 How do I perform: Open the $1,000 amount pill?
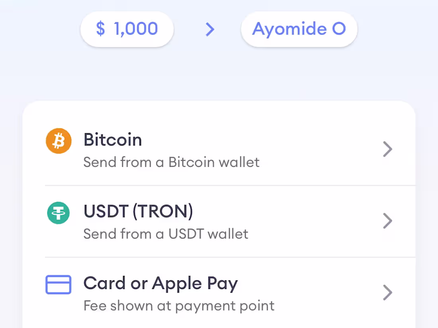click(x=127, y=29)
